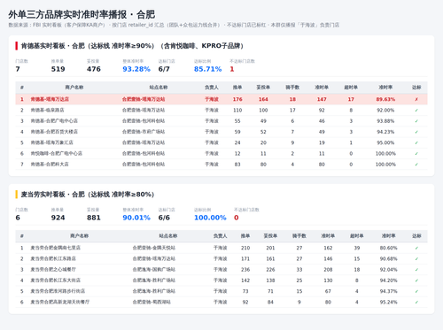Click the 208 on-time order cell
This screenshot has height=330, width=443.
328,270
